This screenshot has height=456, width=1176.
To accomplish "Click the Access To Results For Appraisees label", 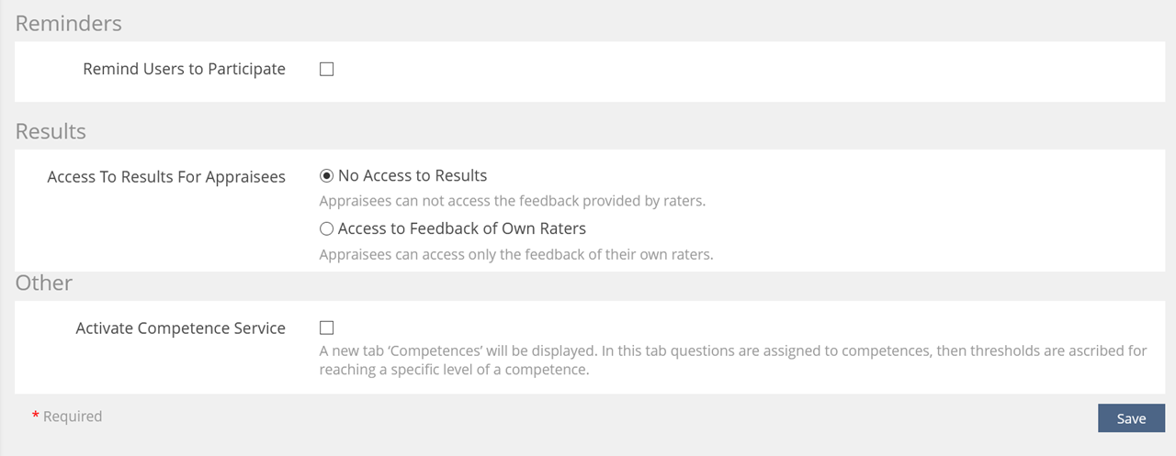I will pyautogui.click(x=166, y=176).
